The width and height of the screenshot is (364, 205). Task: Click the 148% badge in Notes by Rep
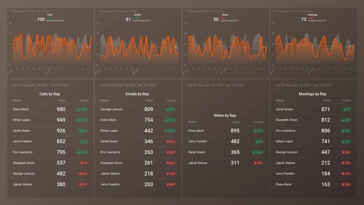(258, 152)
